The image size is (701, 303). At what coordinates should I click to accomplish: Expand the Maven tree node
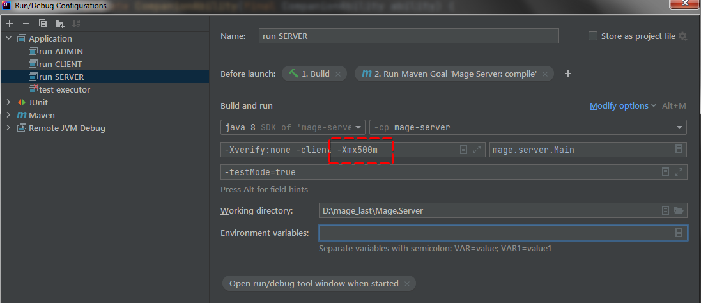(x=9, y=115)
